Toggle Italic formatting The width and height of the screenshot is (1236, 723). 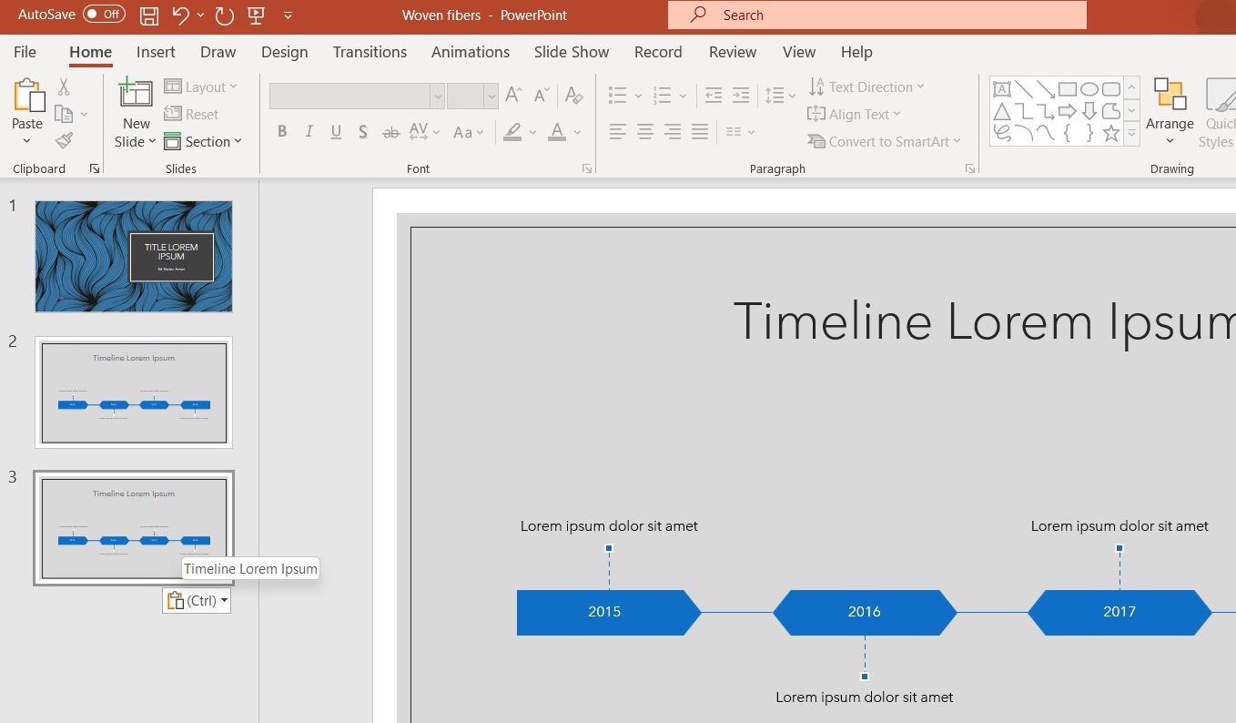[309, 132]
